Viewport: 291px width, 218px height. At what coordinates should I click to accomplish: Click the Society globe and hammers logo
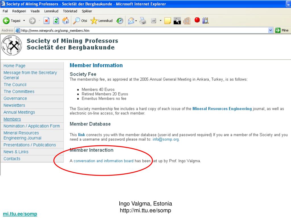[11, 45]
